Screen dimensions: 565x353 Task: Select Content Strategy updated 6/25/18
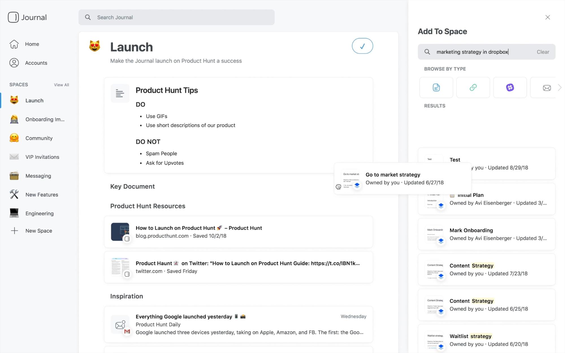pyautogui.click(x=486, y=305)
